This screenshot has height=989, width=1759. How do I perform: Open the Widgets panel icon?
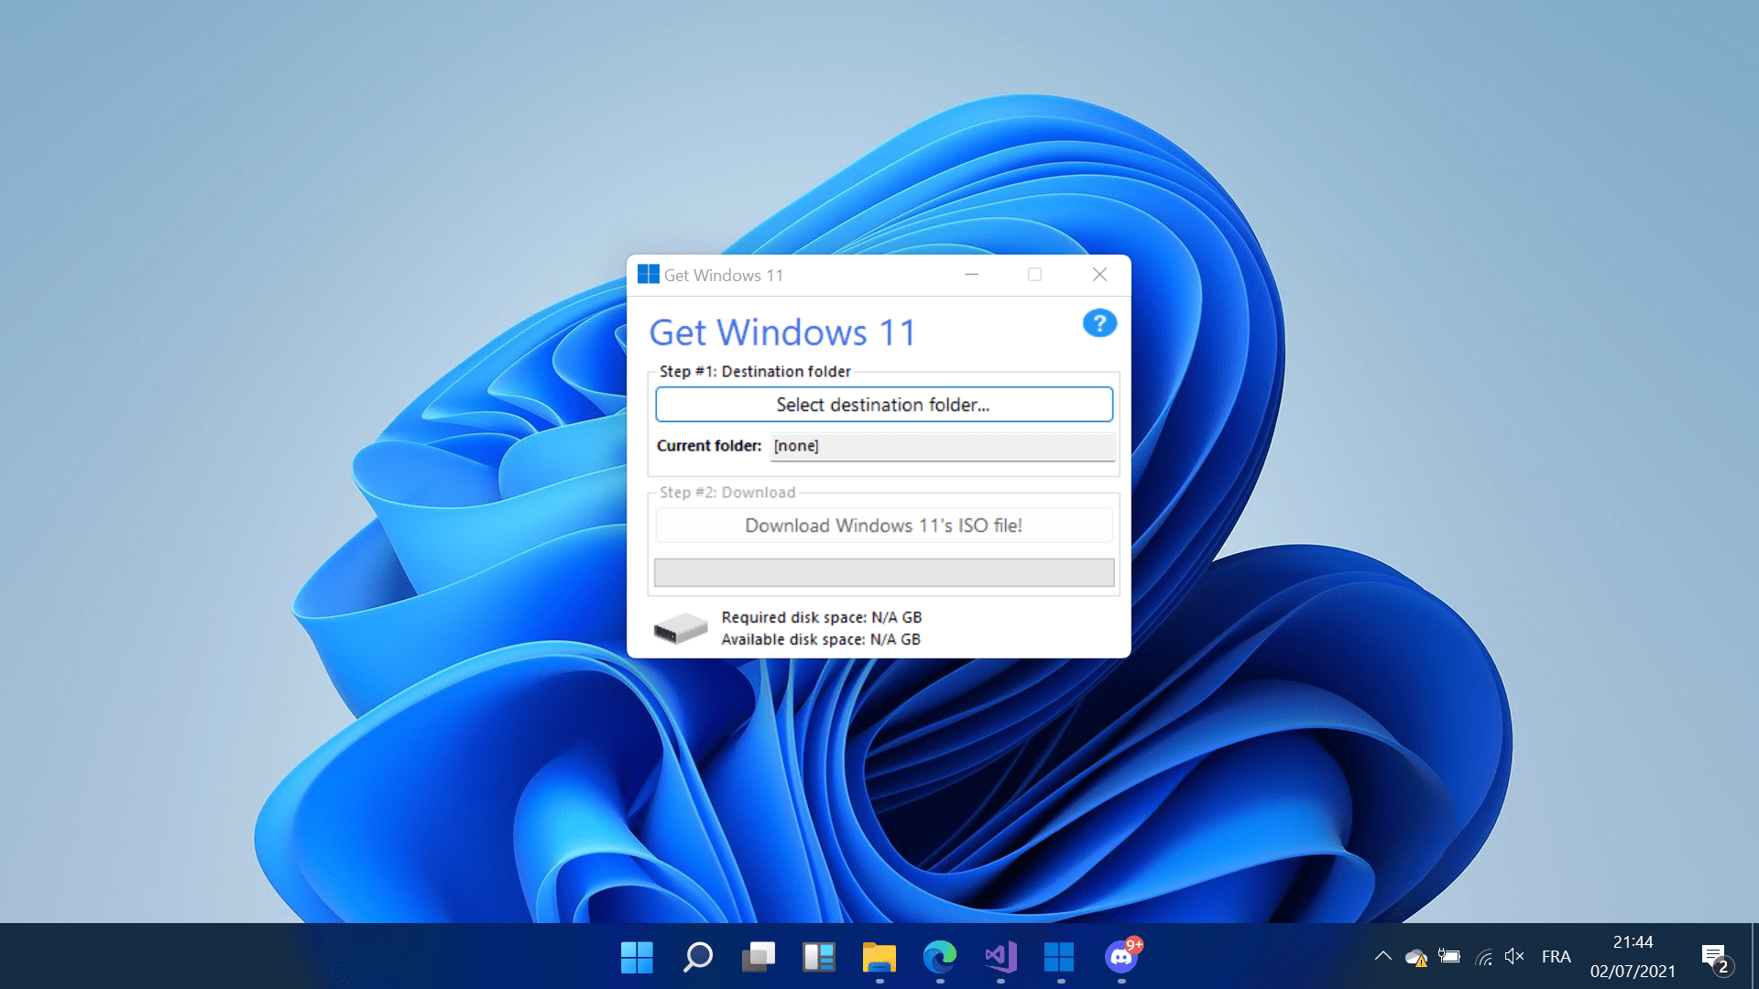(819, 958)
